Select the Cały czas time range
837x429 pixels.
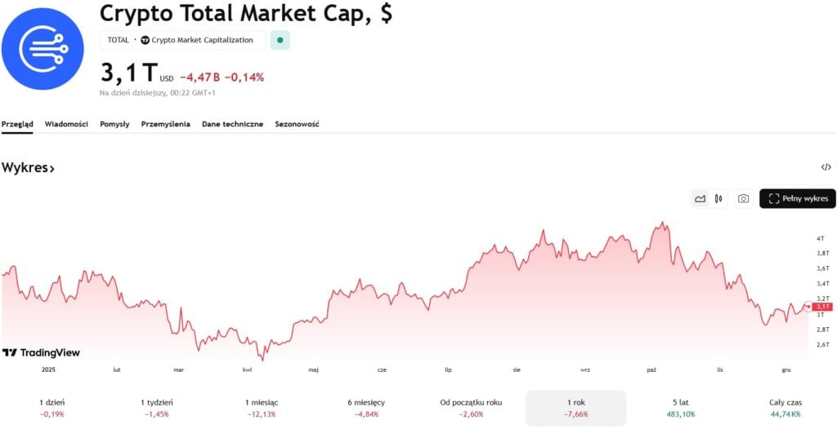click(786, 408)
